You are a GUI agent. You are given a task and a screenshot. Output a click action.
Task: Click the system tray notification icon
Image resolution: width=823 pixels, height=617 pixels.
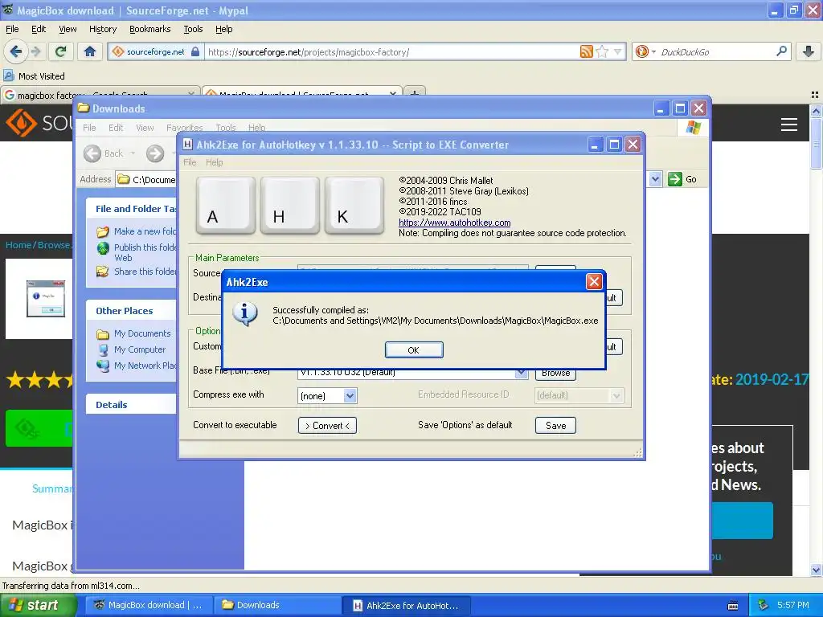[x=764, y=605]
